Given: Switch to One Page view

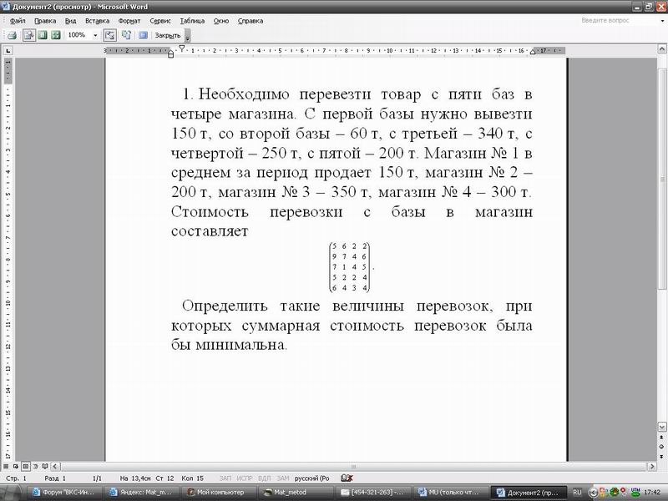Looking at the screenshot, I should click(43, 35).
